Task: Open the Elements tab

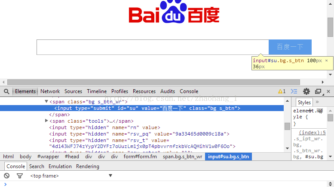Action: 25,91
